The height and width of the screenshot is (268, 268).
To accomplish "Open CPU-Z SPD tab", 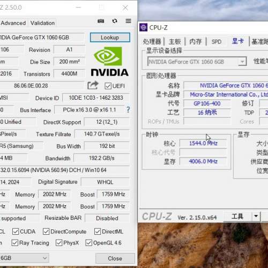I will pos(217,41).
